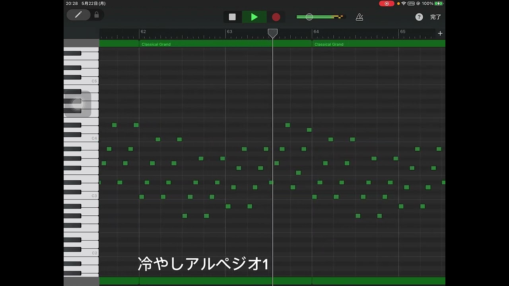Screen dimensions: 509x286
Task: Click the VPN status badge
Action: 411,4
